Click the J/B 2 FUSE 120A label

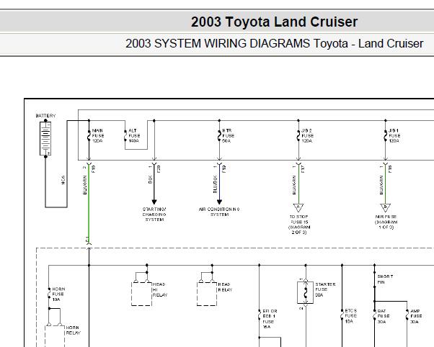point(308,135)
